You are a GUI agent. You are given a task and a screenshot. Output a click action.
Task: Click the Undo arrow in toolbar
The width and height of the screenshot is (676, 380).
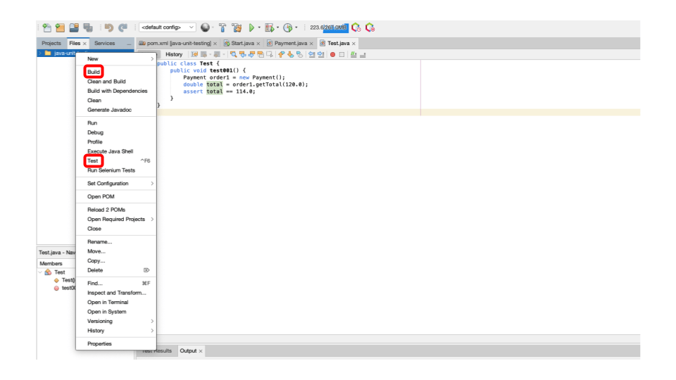click(109, 27)
